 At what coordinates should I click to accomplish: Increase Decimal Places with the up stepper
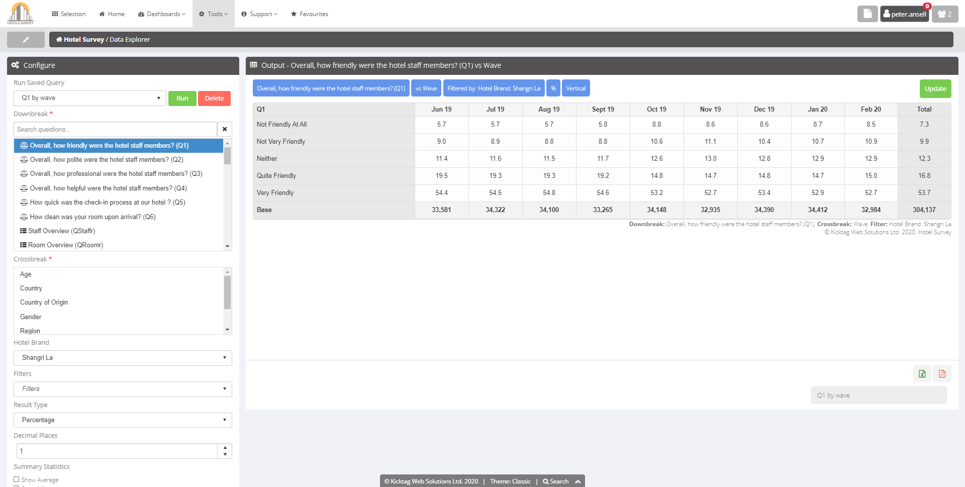[225, 448]
